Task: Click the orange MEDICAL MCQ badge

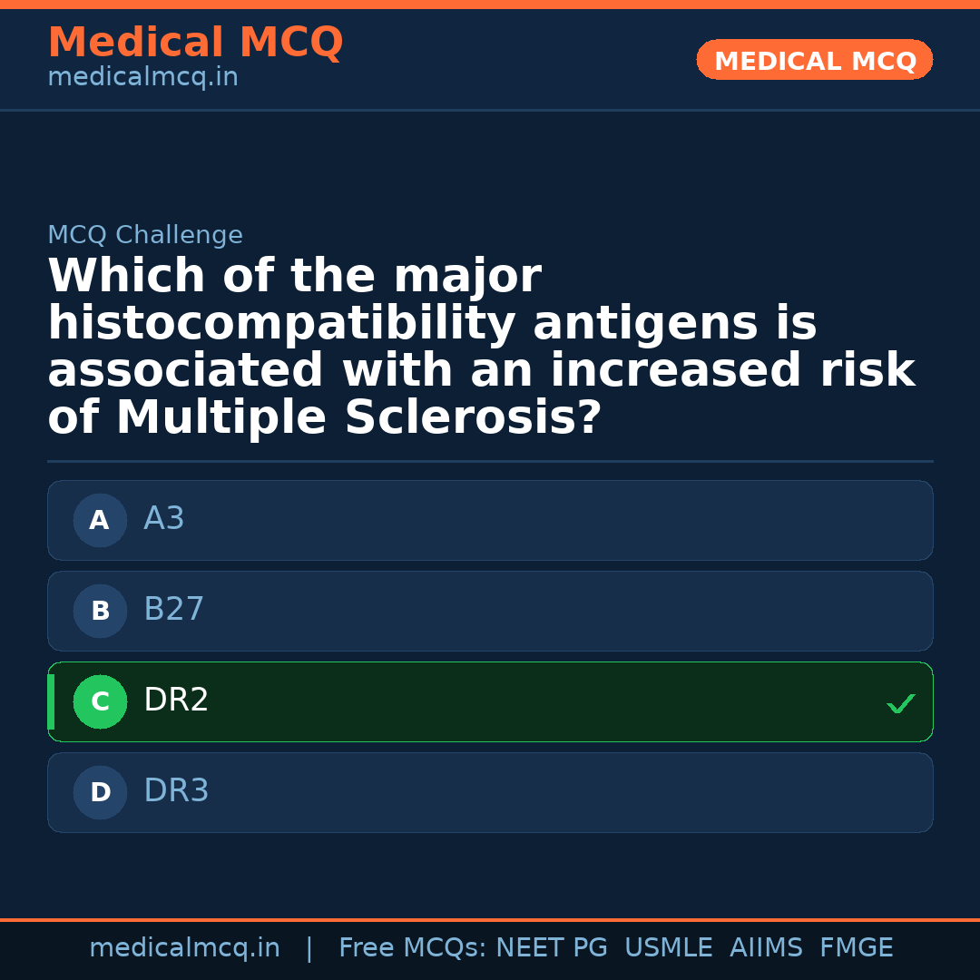Action: tap(814, 61)
